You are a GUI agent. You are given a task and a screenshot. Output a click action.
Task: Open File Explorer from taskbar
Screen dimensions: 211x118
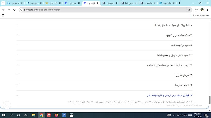click(x=34, y=115)
